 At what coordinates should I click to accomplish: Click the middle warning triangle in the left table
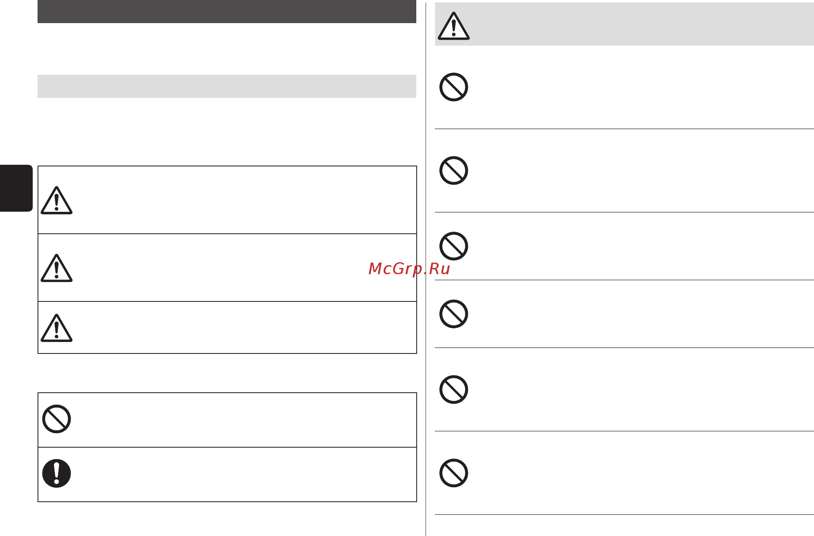57,268
